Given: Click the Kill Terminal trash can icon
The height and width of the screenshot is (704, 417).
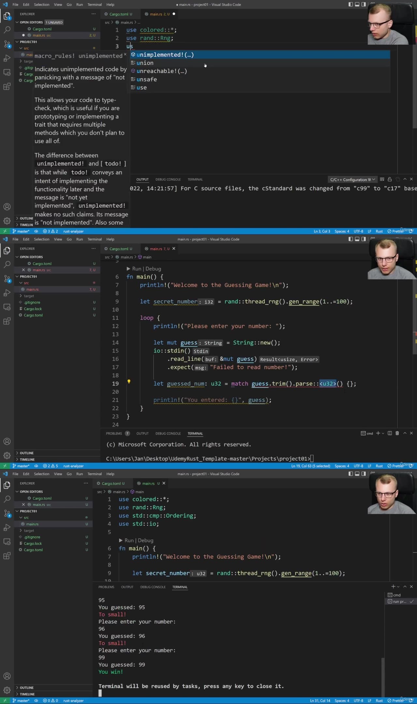Looking at the screenshot, I should tap(397, 433).
